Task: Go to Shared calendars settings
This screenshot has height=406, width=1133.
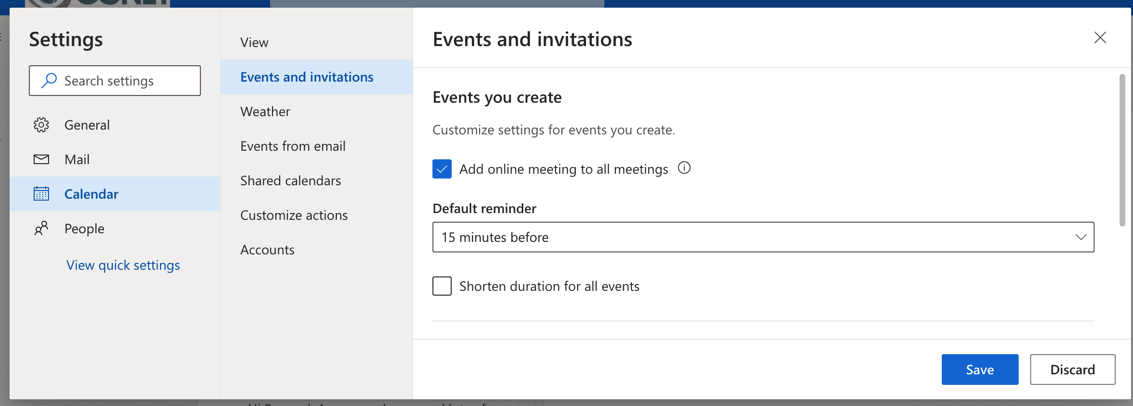Action: tap(290, 180)
